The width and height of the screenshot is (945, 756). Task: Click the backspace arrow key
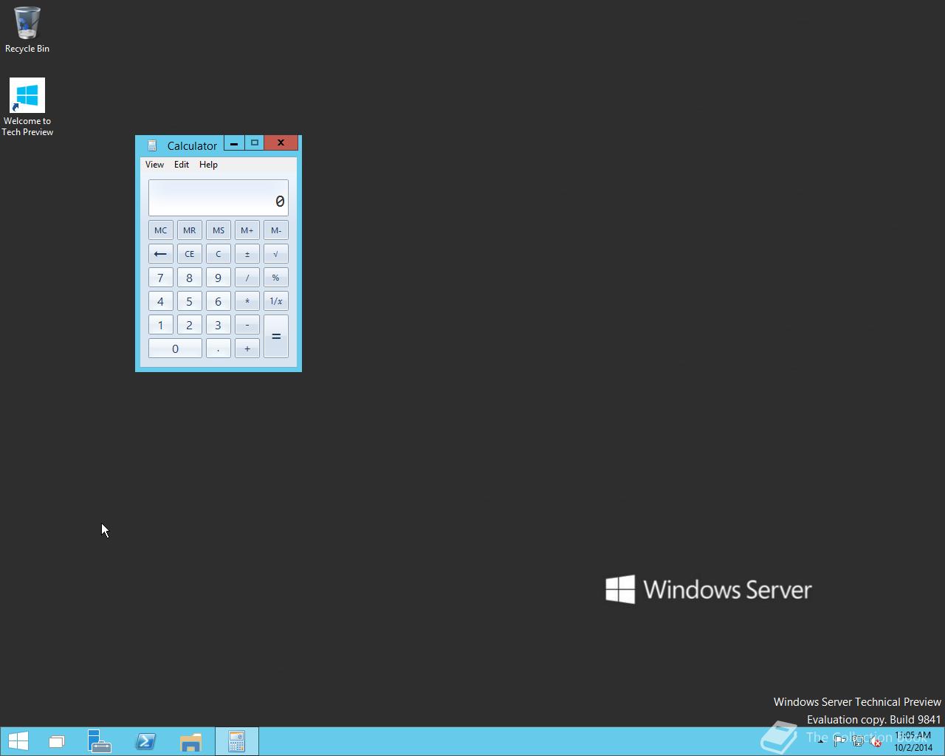[x=161, y=254]
